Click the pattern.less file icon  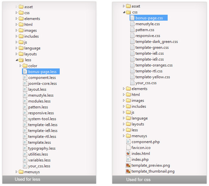(x=25, y=107)
